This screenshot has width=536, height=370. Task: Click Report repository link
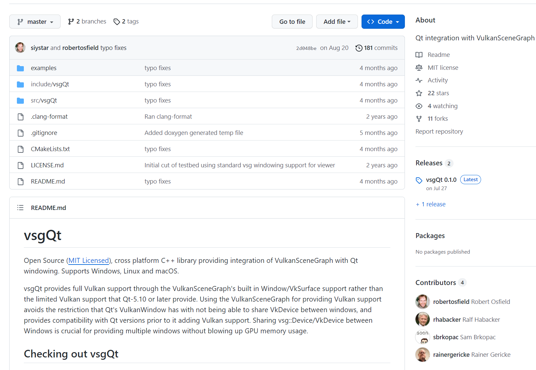439,131
